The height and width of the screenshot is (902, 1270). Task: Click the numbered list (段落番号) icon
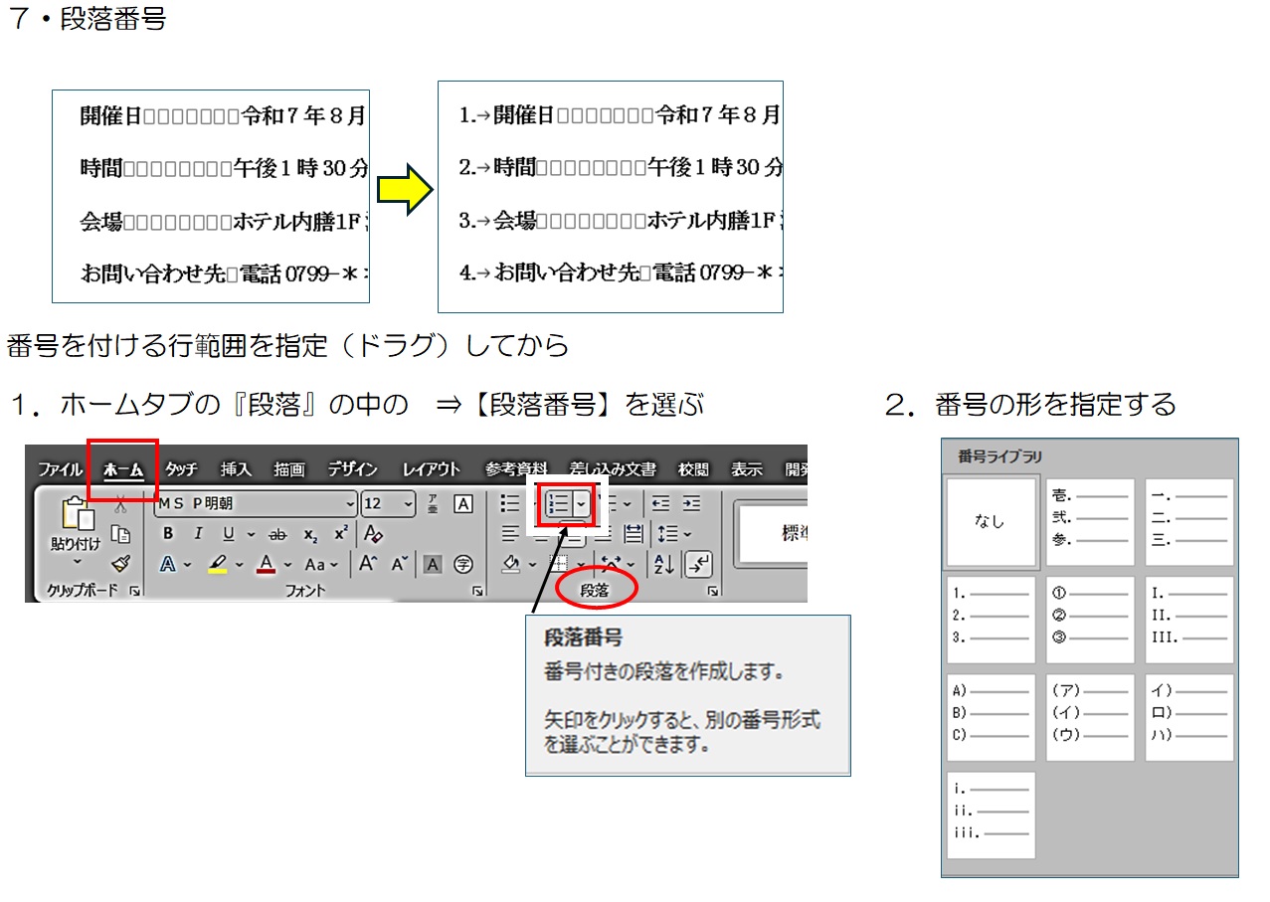(556, 506)
